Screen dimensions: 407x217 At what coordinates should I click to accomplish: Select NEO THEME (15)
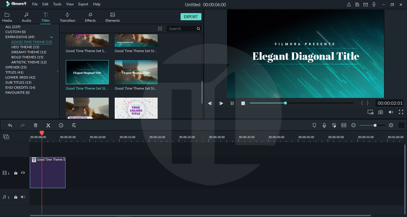click(x=25, y=47)
